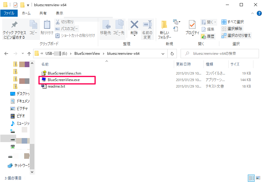Viewport: 263px width, 182px height.
Task: Select the BlueScreenView.chm file
Action: click(x=64, y=73)
